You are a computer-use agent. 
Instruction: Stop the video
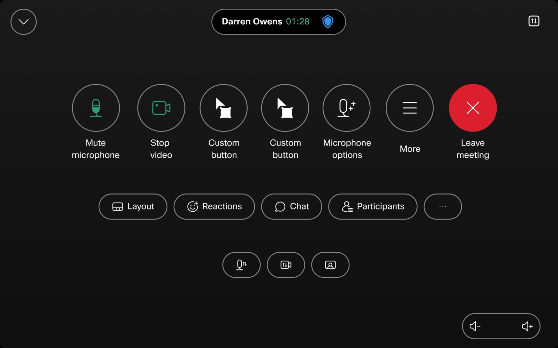pos(161,108)
